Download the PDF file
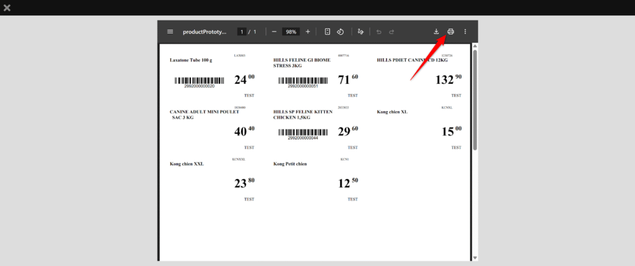The width and height of the screenshot is (635, 266). click(x=436, y=32)
